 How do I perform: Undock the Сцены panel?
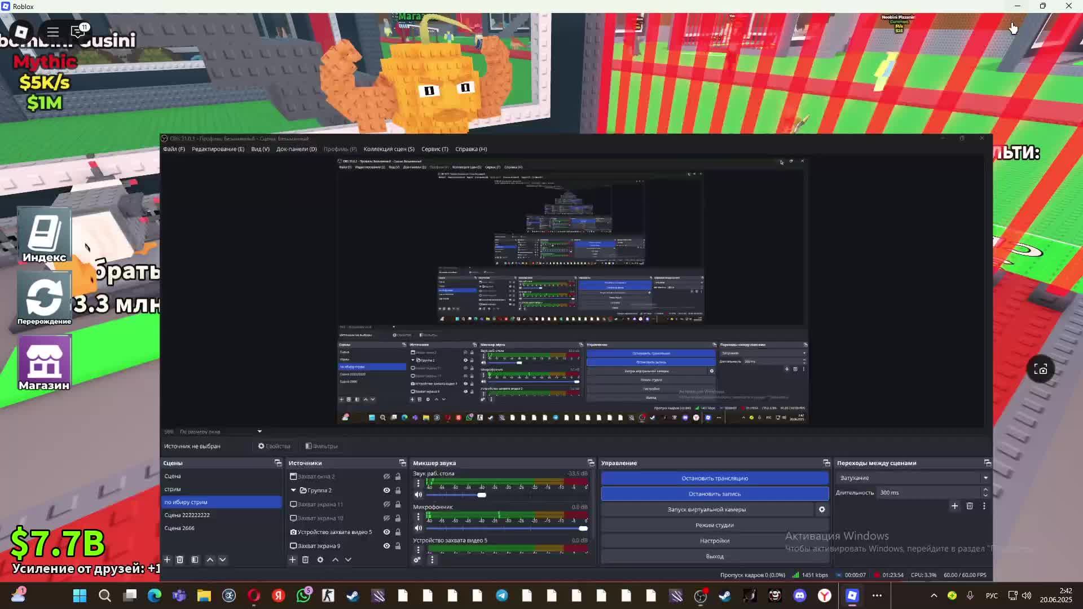pos(278,462)
